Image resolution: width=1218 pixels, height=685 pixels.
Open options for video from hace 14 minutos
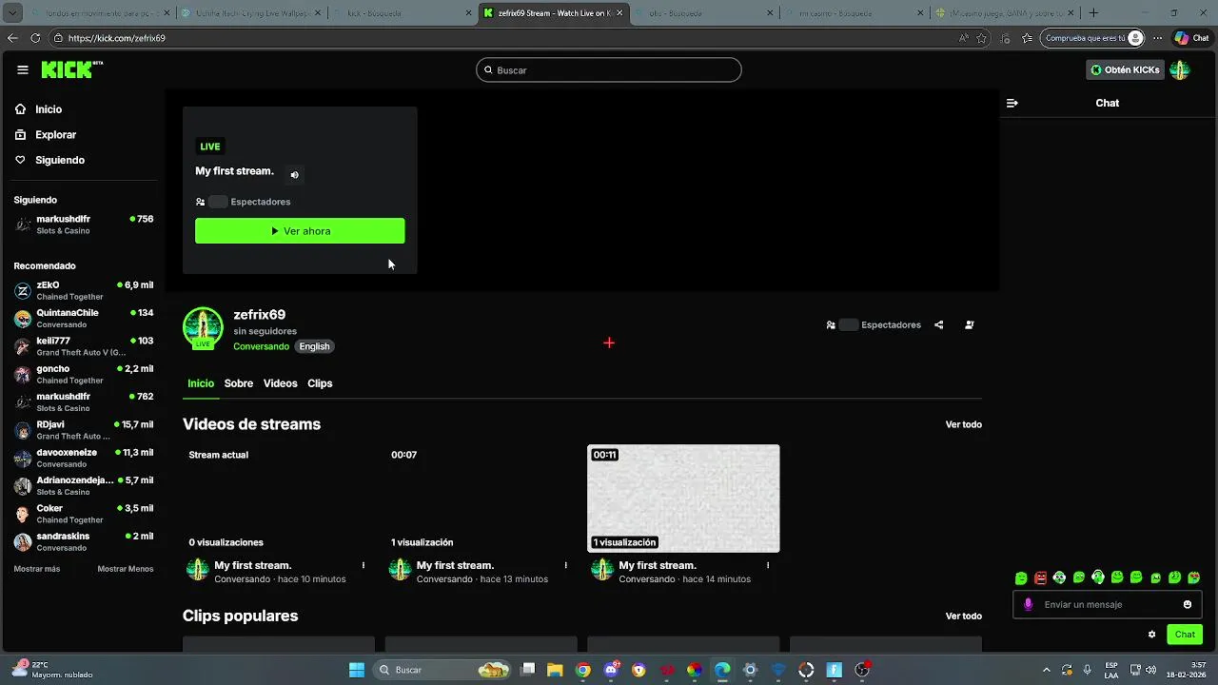tap(768, 565)
